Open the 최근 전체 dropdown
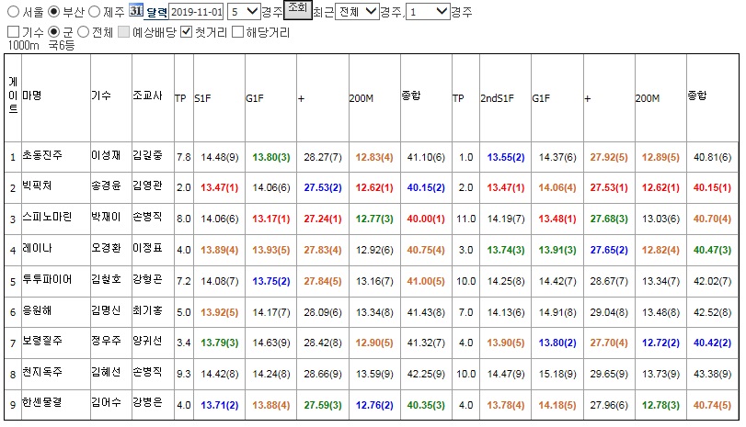This screenshot has width=746, height=427. pyautogui.click(x=357, y=12)
